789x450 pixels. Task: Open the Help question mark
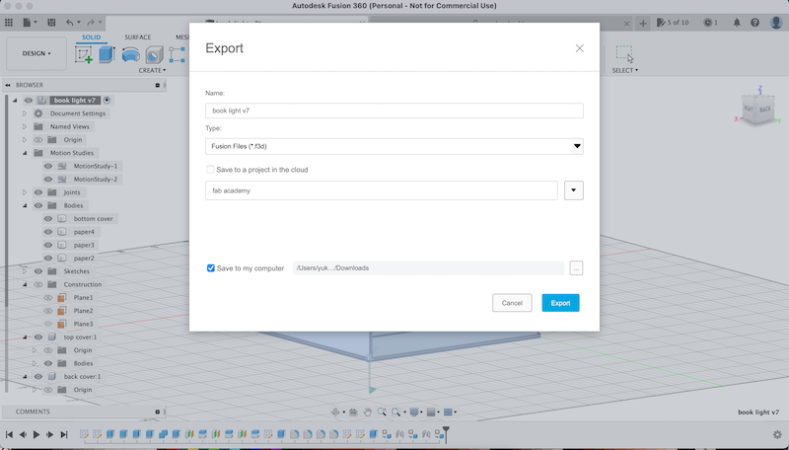(754, 22)
